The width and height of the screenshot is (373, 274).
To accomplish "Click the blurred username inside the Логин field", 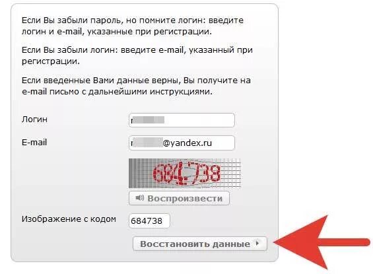I will click(x=148, y=120).
